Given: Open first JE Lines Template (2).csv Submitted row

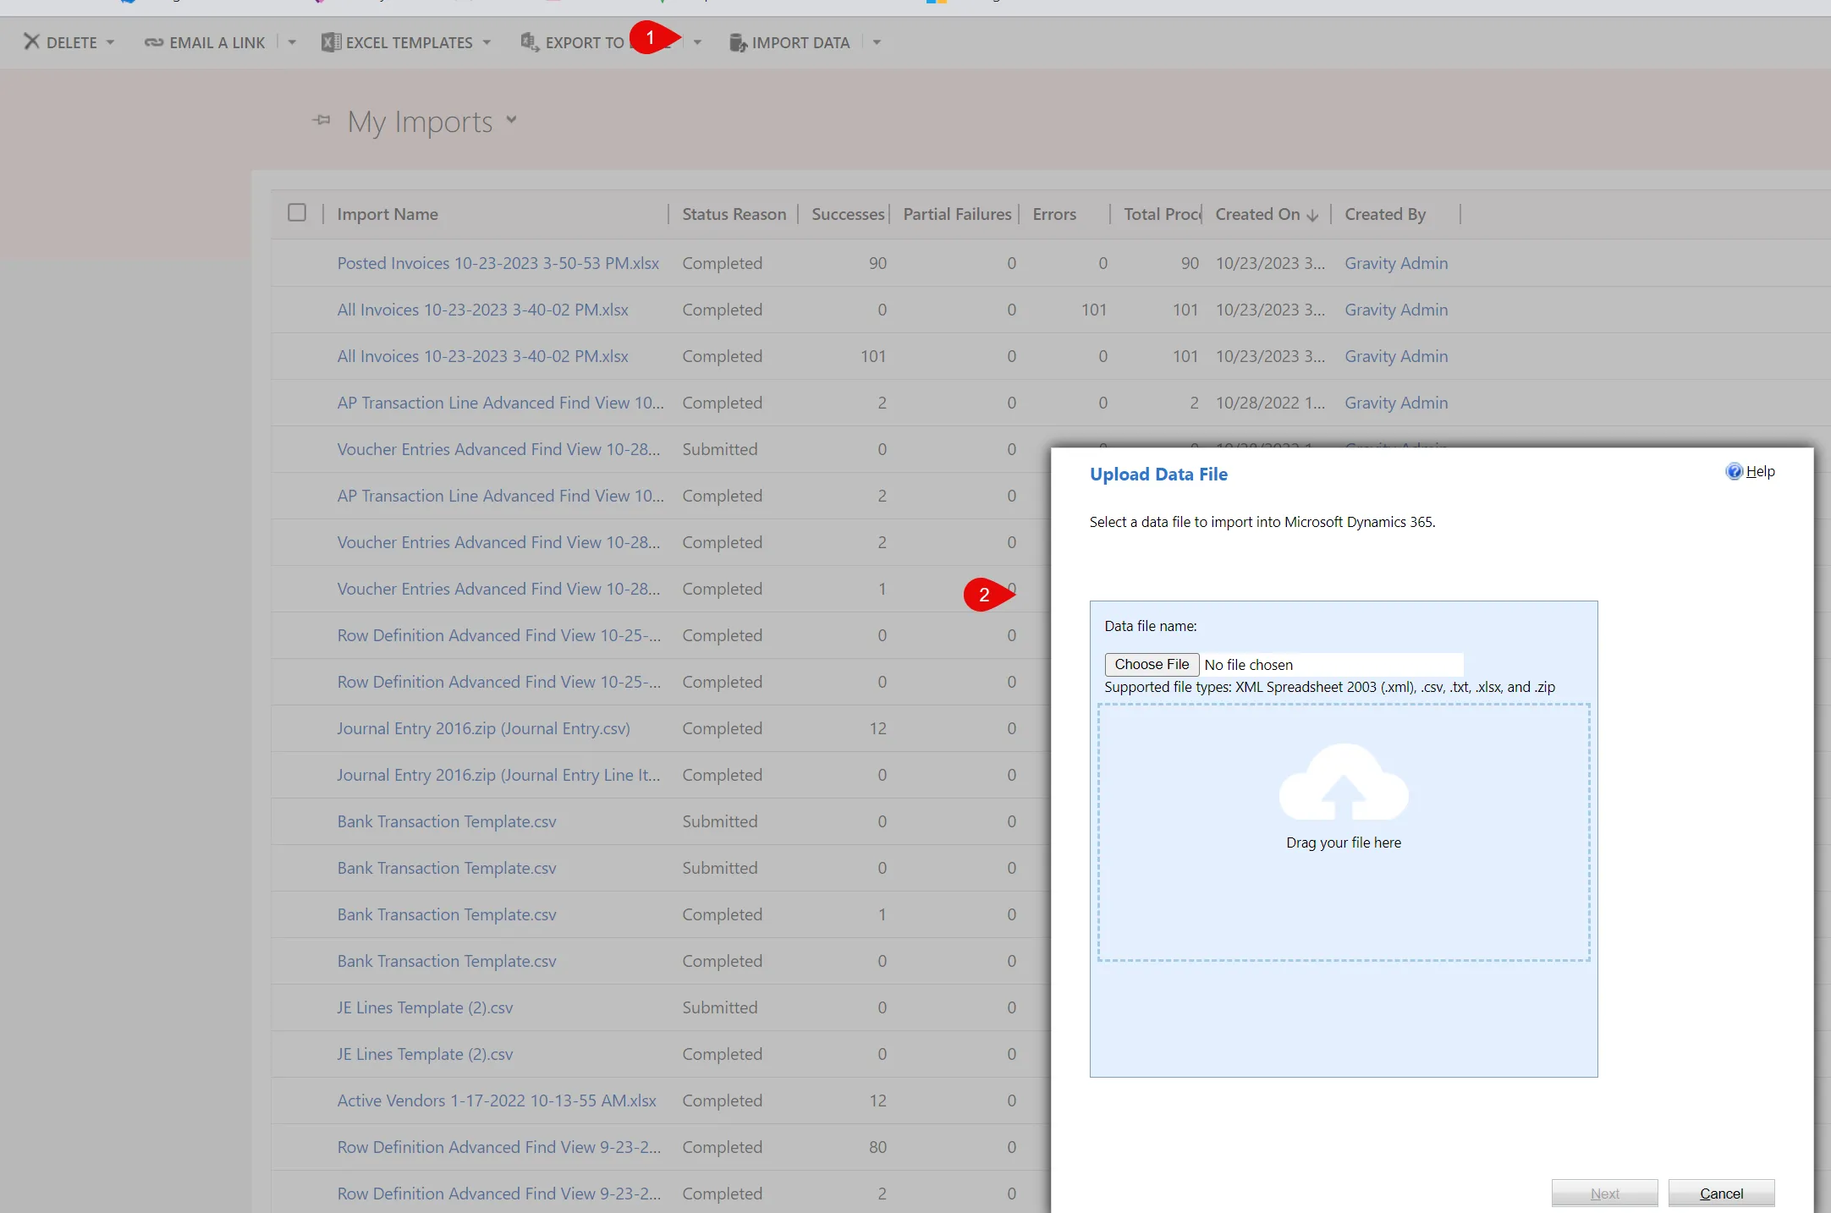Looking at the screenshot, I should (x=425, y=1007).
